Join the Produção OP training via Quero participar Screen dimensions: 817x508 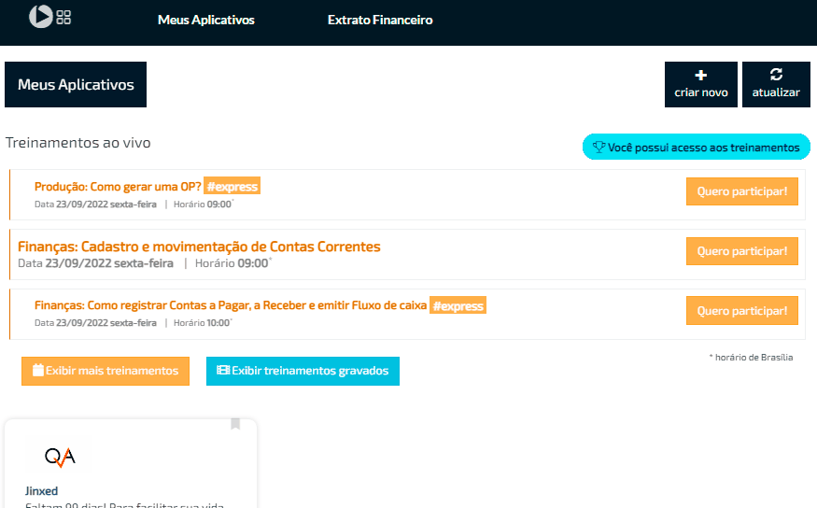741,191
